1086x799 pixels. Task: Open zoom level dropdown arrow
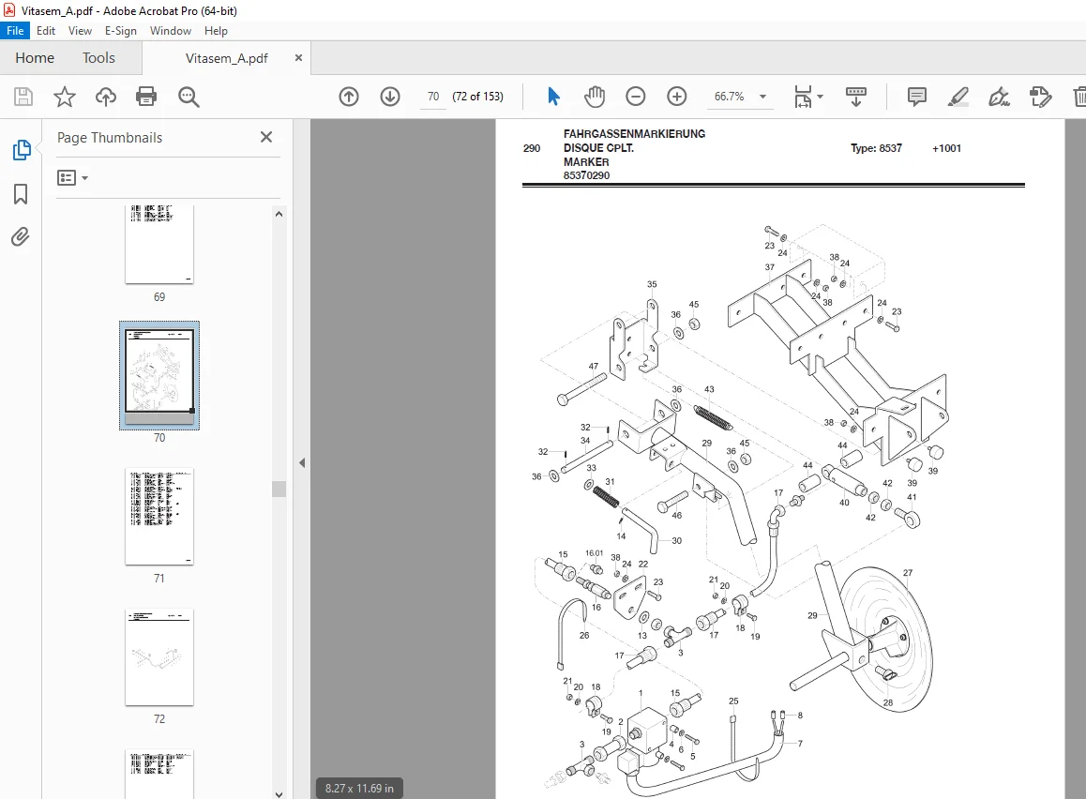pos(762,97)
